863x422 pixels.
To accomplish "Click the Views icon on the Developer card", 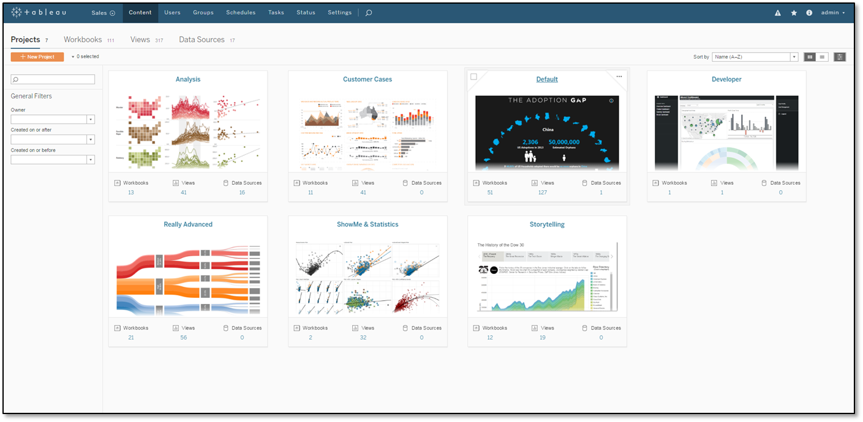I will 714,182.
